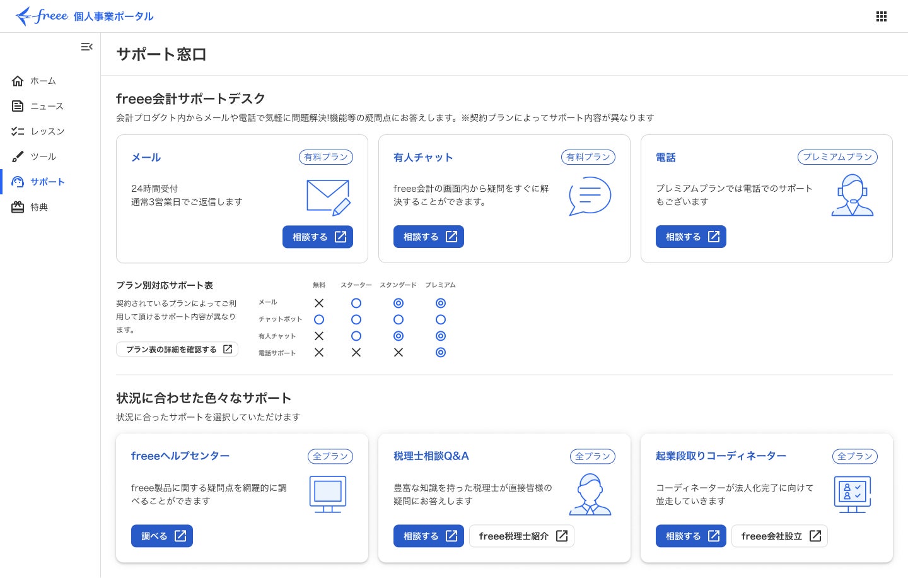
Task: Click the スタンダード column header in plan table
Action: tap(398, 285)
